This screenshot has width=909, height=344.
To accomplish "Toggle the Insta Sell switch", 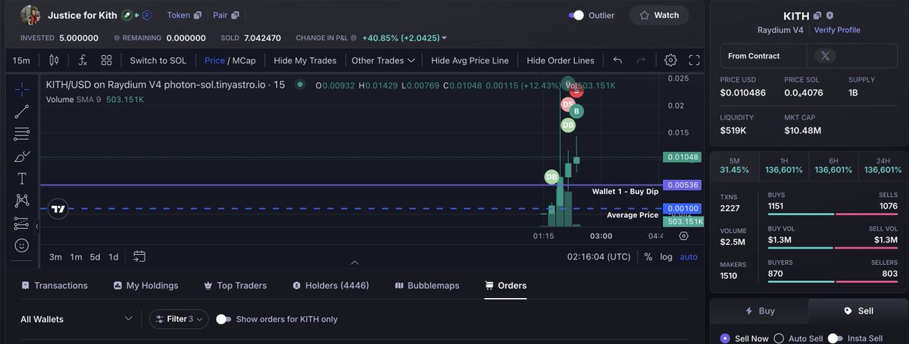I will point(836,339).
